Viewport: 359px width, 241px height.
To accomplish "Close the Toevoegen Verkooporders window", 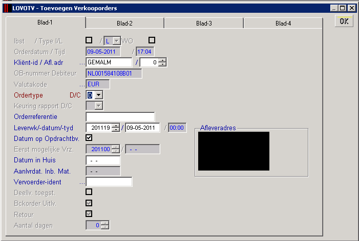I will pyautogui.click(x=351, y=8).
